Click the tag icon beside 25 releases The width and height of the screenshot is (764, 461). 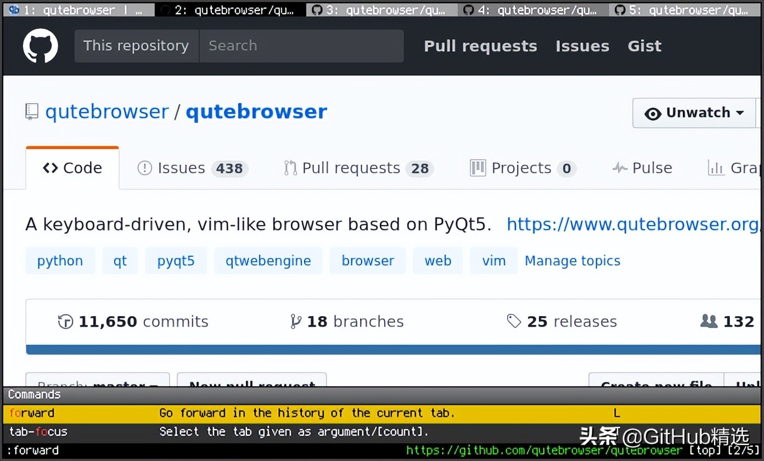pos(514,321)
